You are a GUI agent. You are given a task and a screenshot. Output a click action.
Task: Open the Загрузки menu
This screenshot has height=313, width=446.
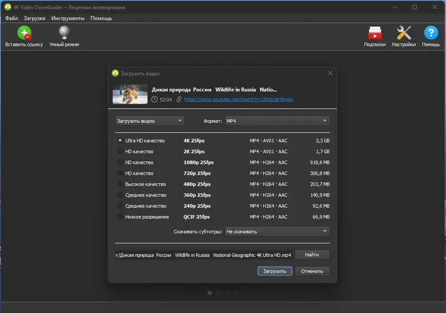[x=35, y=18]
